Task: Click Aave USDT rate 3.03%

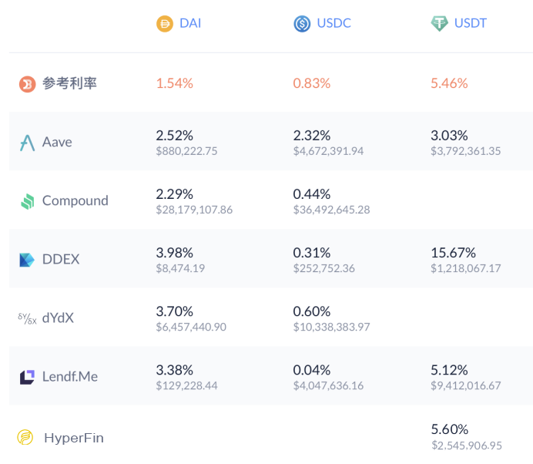Action: (449, 136)
